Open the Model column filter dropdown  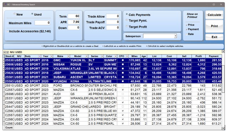[x=87, y=56]
